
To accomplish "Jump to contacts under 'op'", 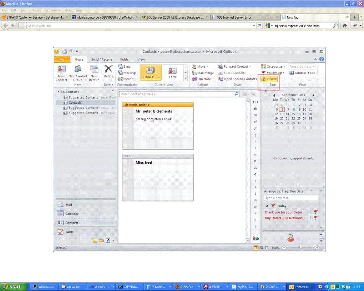I will [x=255, y=168].
